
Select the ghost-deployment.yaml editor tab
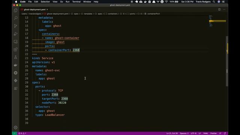[34, 9]
